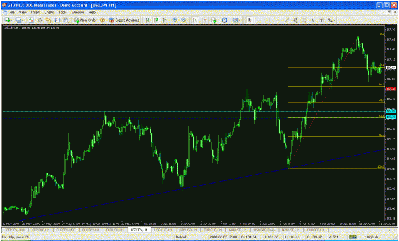
Task: Toggle the Expert Advisors button
Action: 124,20
